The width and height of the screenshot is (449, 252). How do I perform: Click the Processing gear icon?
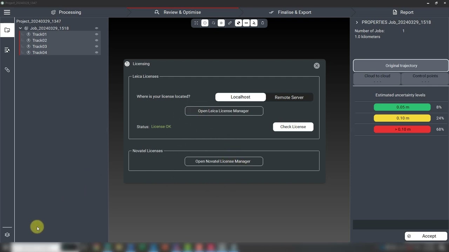tap(53, 12)
